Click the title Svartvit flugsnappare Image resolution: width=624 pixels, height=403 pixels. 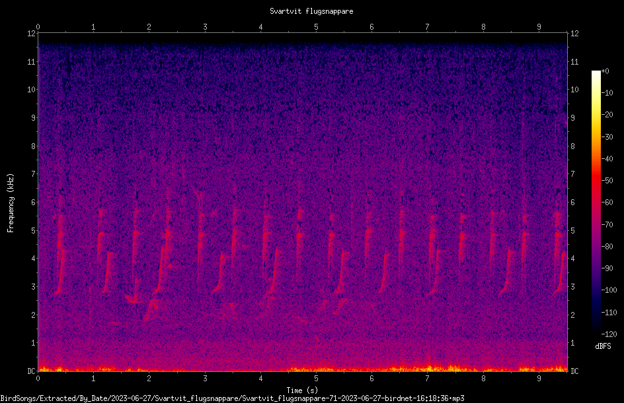tap(311, 11)
